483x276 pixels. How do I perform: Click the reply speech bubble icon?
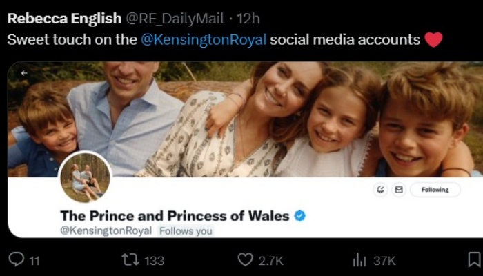point(16,259)
